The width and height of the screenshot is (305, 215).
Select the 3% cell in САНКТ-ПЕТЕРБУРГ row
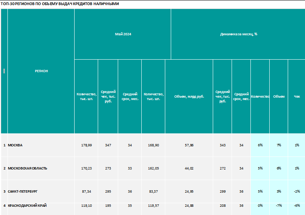pos(279,191)
